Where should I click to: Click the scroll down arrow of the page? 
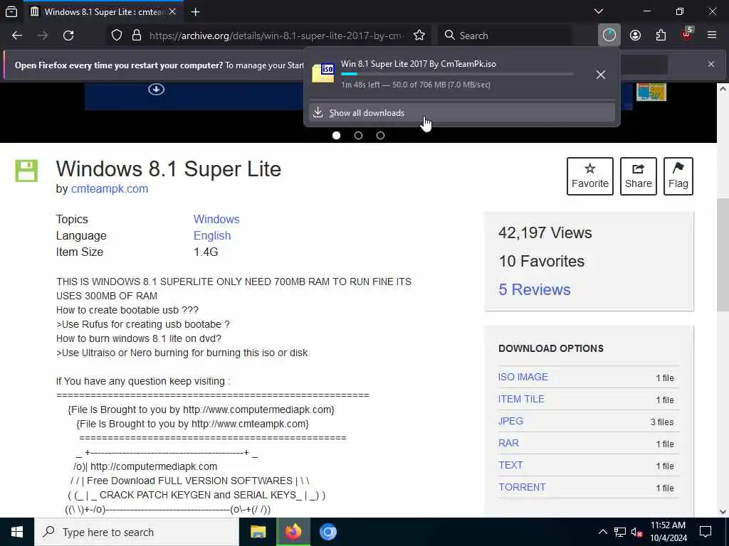[723, 512]
